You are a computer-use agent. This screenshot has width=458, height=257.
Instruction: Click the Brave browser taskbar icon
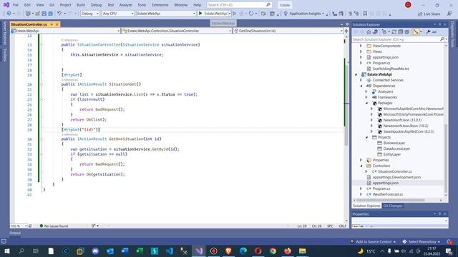[228, 251]
